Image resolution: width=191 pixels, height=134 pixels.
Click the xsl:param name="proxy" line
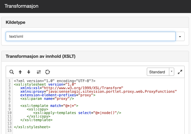tap(47, 98)
